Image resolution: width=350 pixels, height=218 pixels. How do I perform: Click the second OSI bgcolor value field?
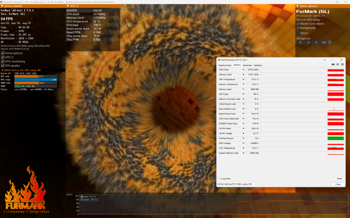coord(308,42)
